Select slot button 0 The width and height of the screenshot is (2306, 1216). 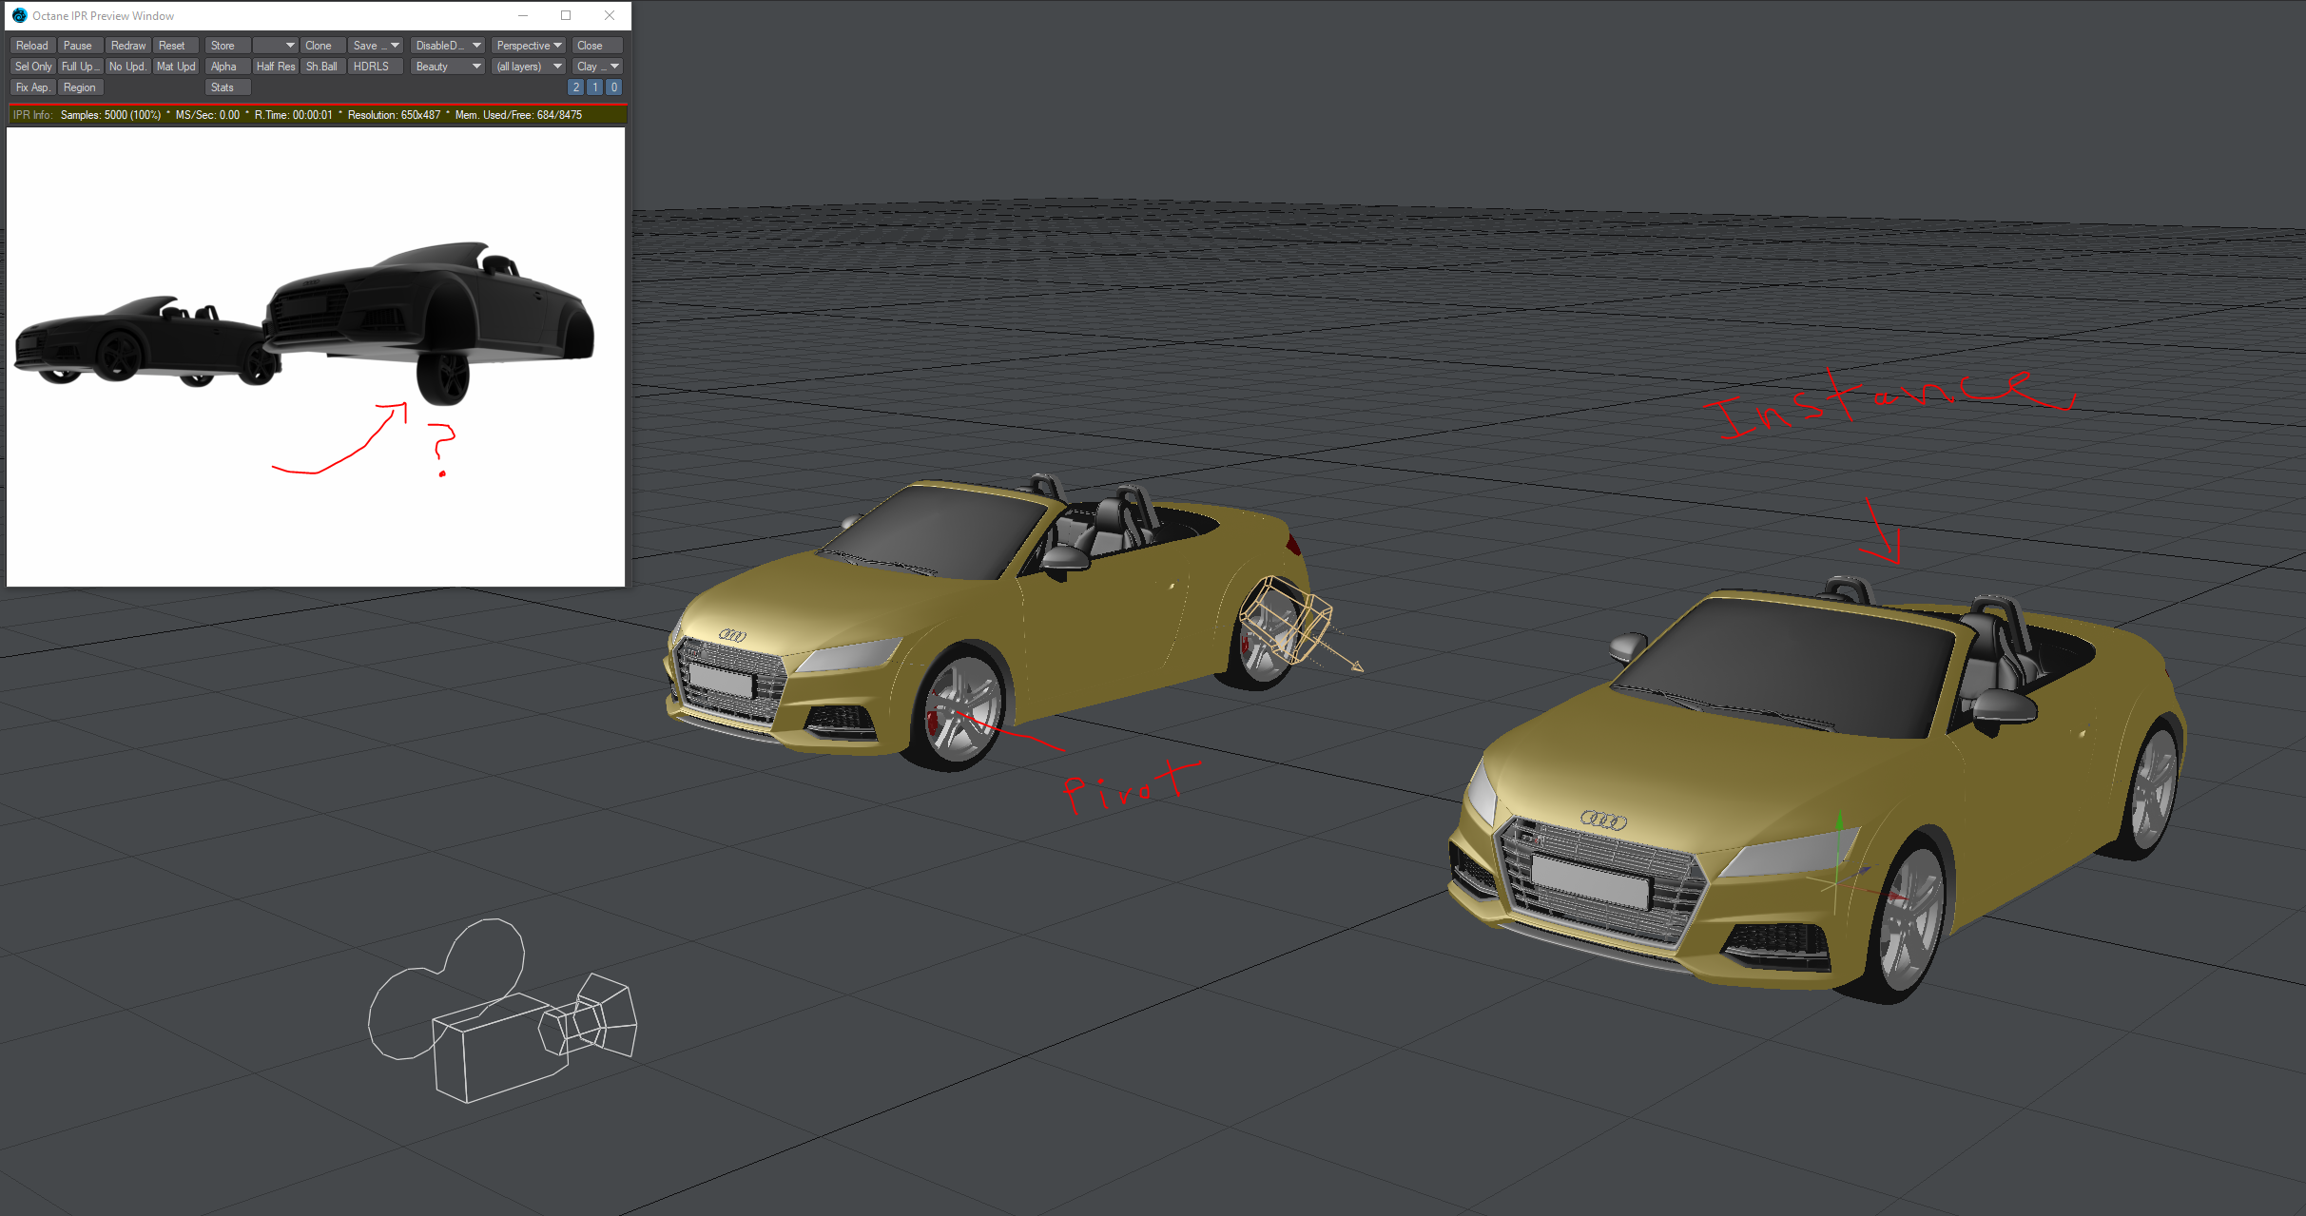(x=614, y=87)
